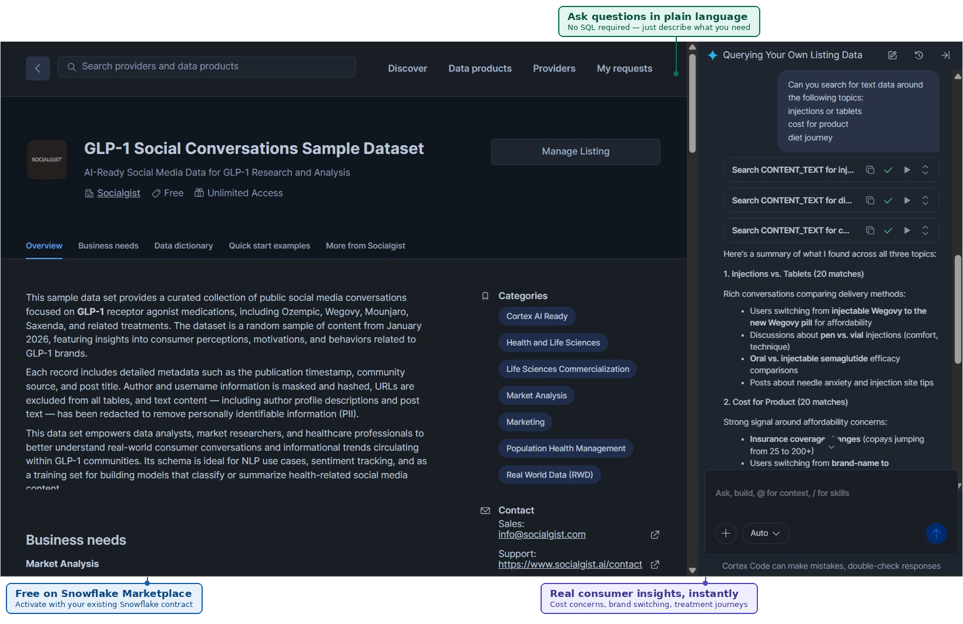Image resolution: width=963 pixels, height=624 pixels.
Task: Click '2. Cost for Product (20 matches)' heading
Action: (786, 402)
